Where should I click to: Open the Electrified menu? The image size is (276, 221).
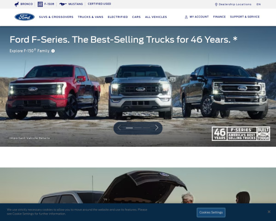tap(118, 17)
